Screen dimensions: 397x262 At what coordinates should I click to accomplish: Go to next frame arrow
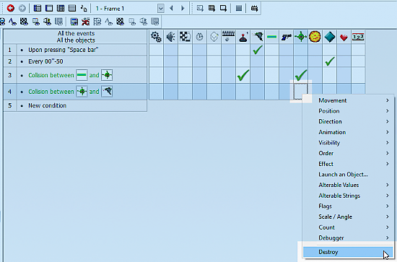tap(183, 9)
